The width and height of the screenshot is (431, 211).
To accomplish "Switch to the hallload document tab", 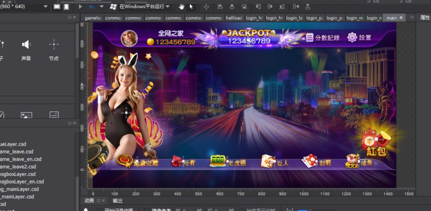I will click(x=234, y=18).
